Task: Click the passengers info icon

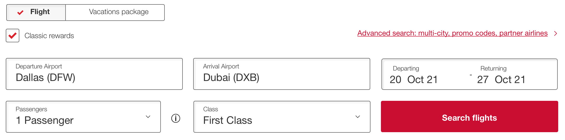Action: (176, 118)
